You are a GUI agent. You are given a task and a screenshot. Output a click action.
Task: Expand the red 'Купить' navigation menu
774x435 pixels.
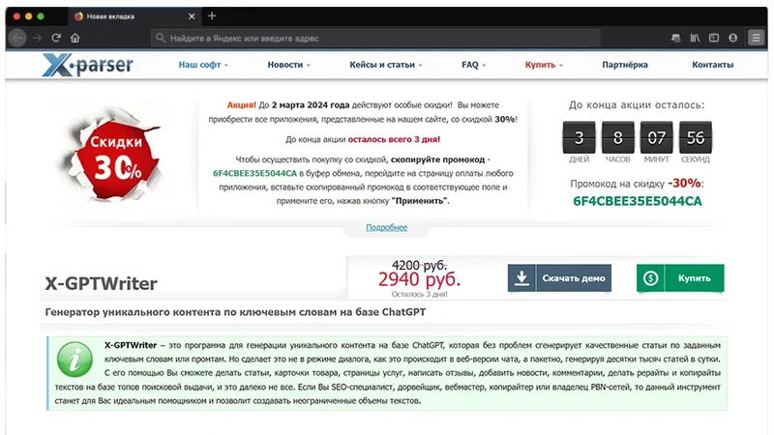pos(544,65)
